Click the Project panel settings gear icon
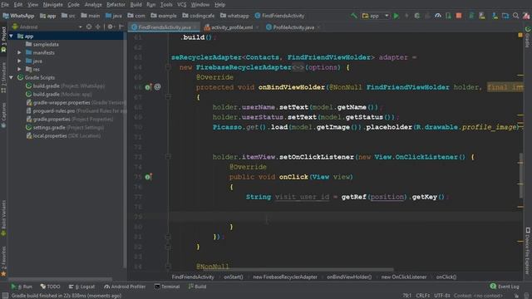This screenshot has height=299, width=532. [111, 27]
